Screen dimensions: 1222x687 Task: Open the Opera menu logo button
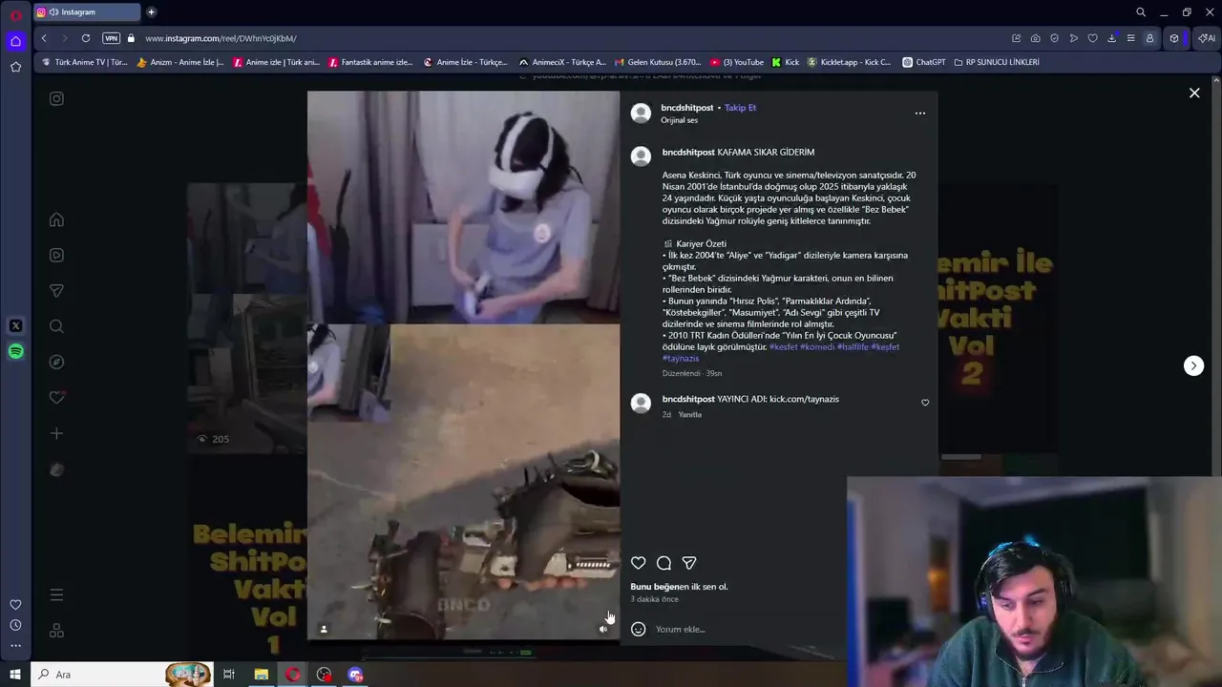(15, 13)
